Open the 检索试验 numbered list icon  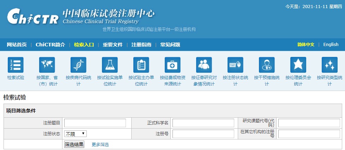coord(16,65)
